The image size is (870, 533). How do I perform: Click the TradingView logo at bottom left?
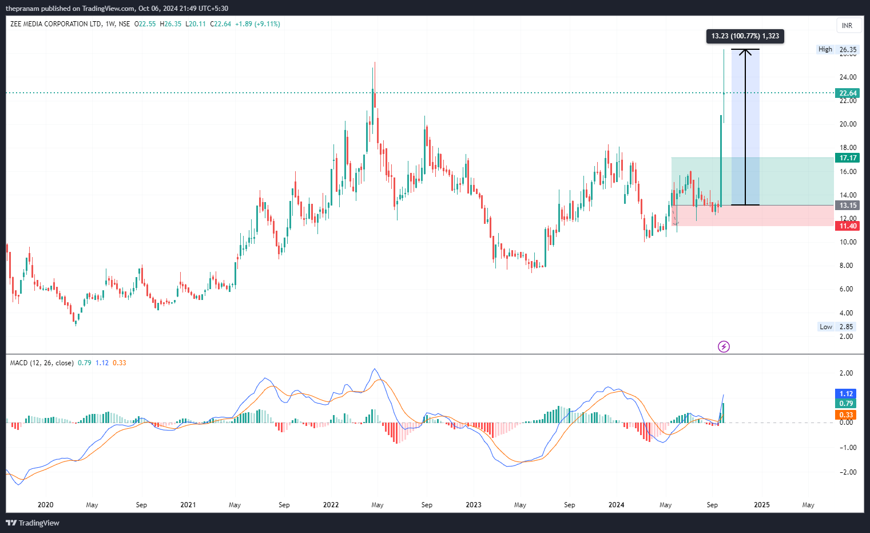click(33, 523)
